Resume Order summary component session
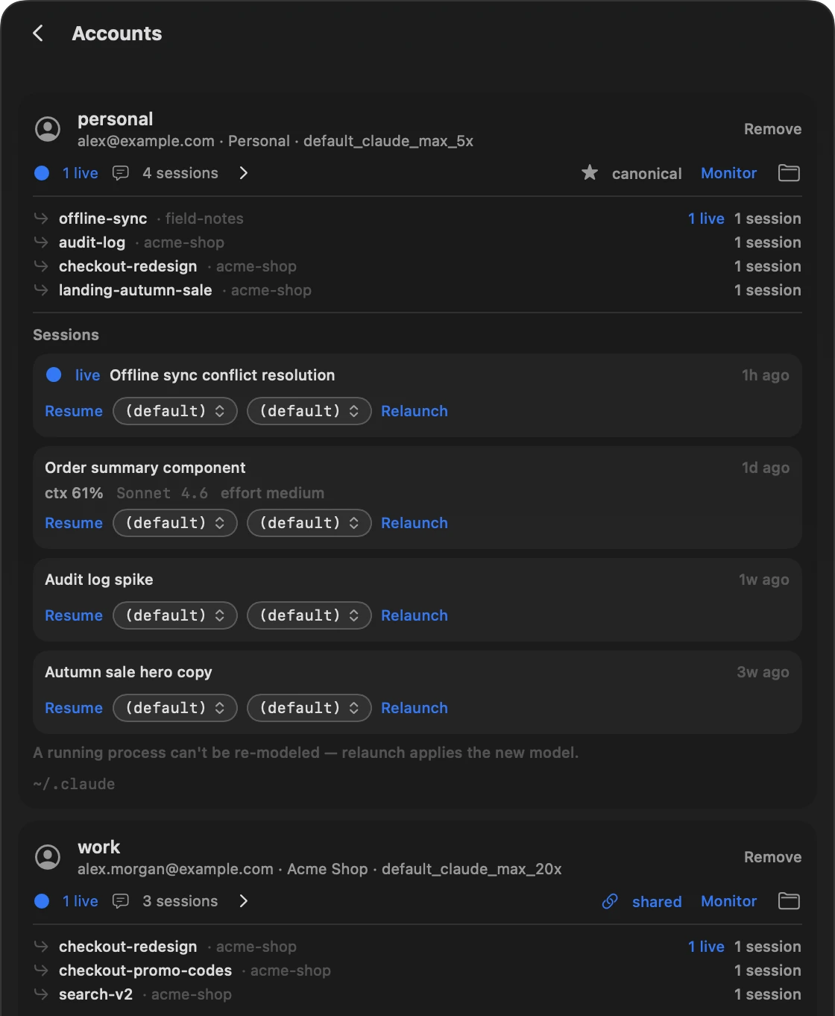835x1016 pixels. pyautogui.click(x=74, y=523)
